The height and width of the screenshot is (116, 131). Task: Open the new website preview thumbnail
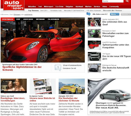(43, 86)
